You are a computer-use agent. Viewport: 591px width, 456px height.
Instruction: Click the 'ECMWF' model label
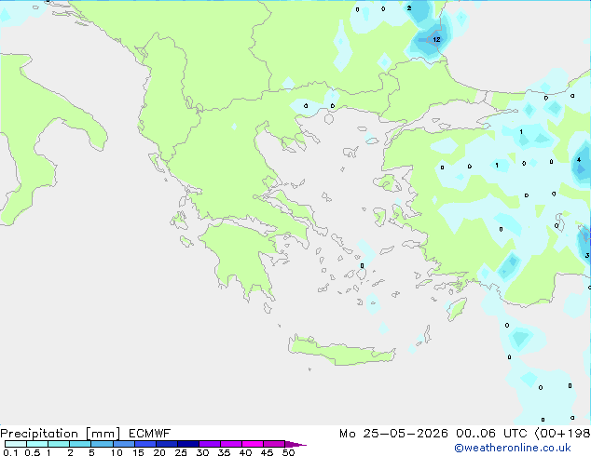150,434
